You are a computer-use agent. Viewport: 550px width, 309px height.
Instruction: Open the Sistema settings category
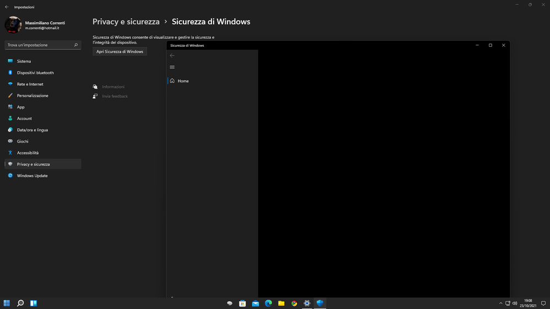point(43,61)
